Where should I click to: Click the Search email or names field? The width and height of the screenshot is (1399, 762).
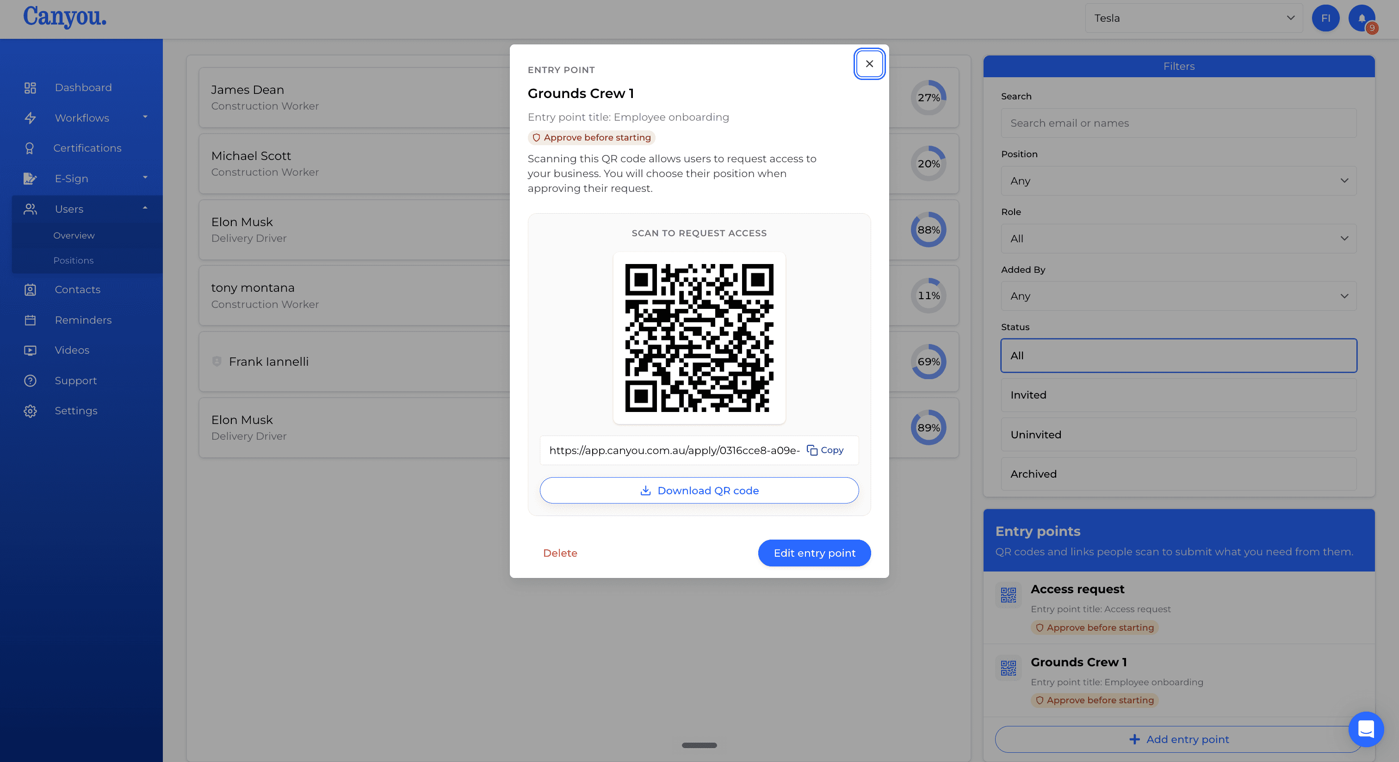point(1178,123)
